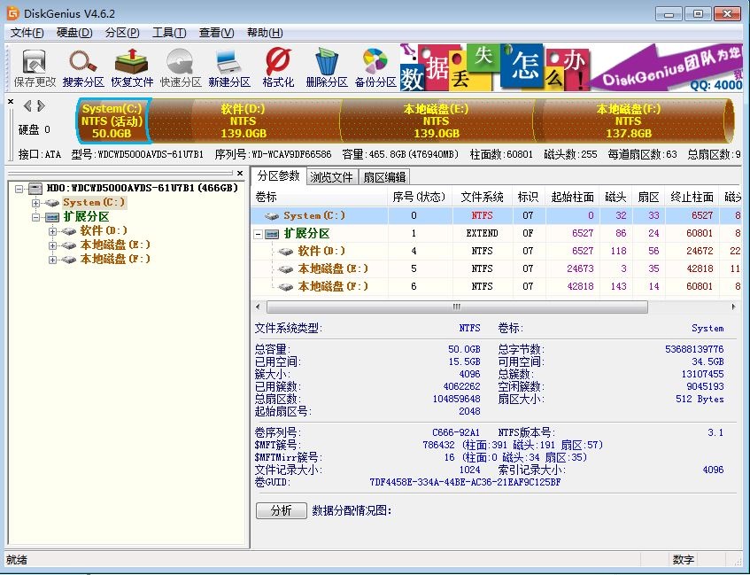The width and height of the screenshot is (750, 575).
Task: Expand the System(C:) tree node
Action: [x=36, y=203]
